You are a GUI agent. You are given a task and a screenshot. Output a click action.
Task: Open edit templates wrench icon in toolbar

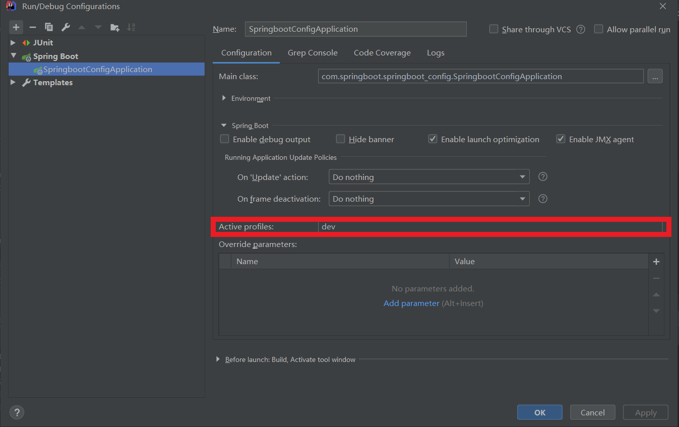pyautogui.click(x=66, y=27)
